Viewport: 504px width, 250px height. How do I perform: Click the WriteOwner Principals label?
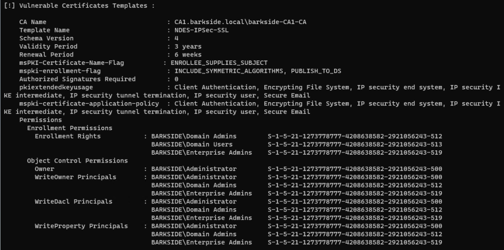[x=75, y=177]
